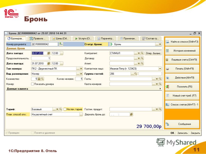Screen dimensions: 206x154
Task: Open Лицевые счета (Ctrl+F9)
Action: click(182, 60)
